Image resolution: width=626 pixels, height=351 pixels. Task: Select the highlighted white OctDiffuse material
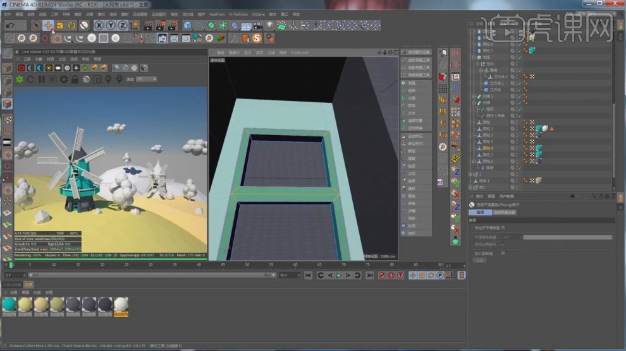click(121, 305)
